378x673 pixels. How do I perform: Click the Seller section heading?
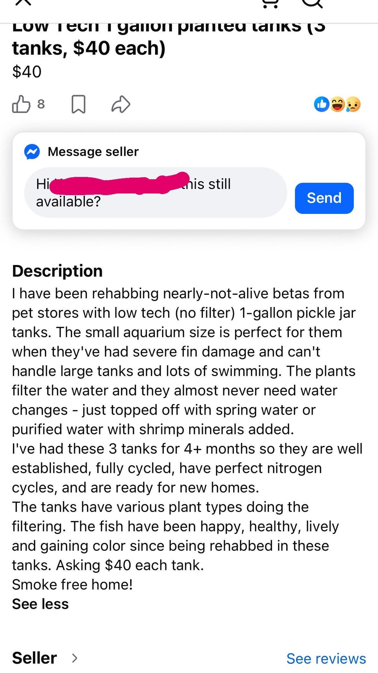point(34,658)
